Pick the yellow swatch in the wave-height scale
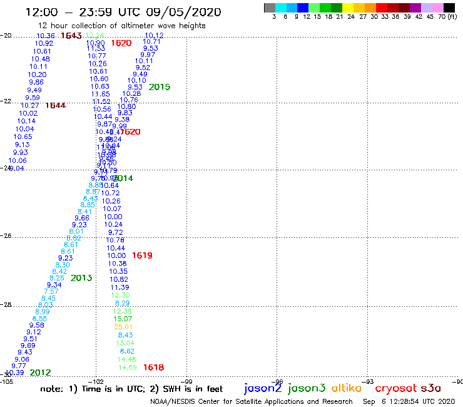Image resolution: width=463 pixels, height=407 pixels. (348, 8)
